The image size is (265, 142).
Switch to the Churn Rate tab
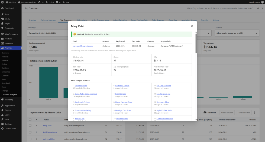click(x=173, y=20)
